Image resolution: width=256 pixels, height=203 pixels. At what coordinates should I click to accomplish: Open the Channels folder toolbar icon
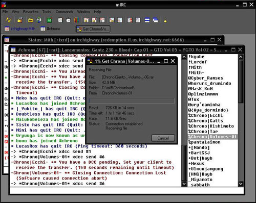(31, 20)
